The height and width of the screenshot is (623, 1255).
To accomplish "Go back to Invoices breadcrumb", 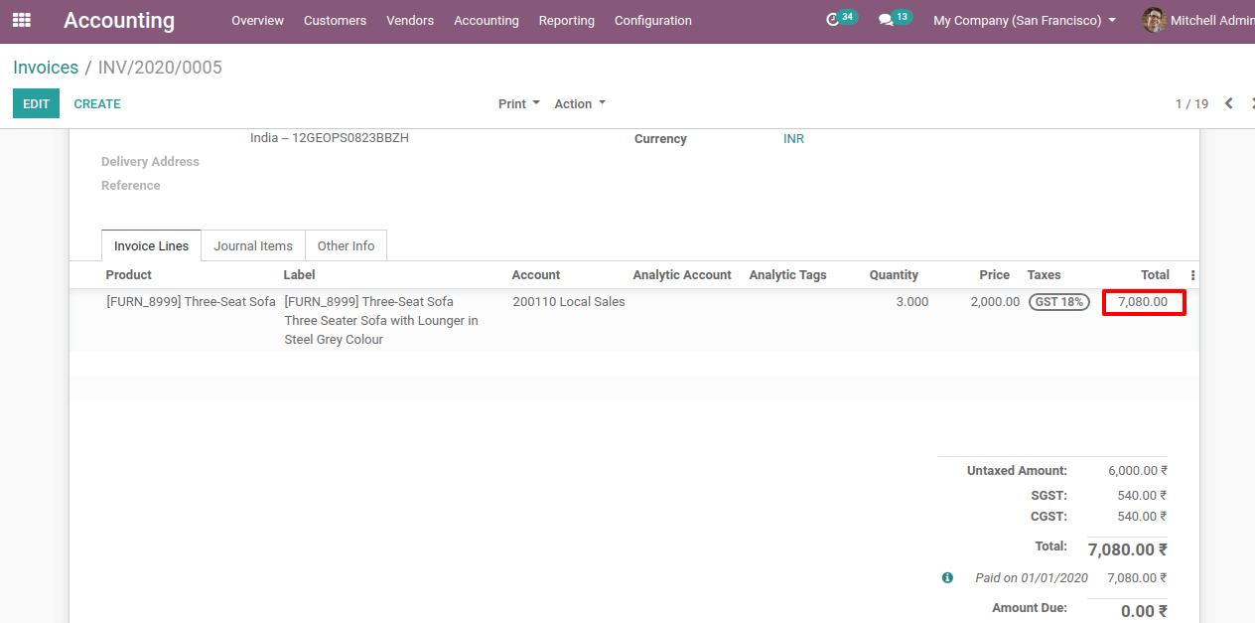I will pyautogui.click(x=46, y=68).
